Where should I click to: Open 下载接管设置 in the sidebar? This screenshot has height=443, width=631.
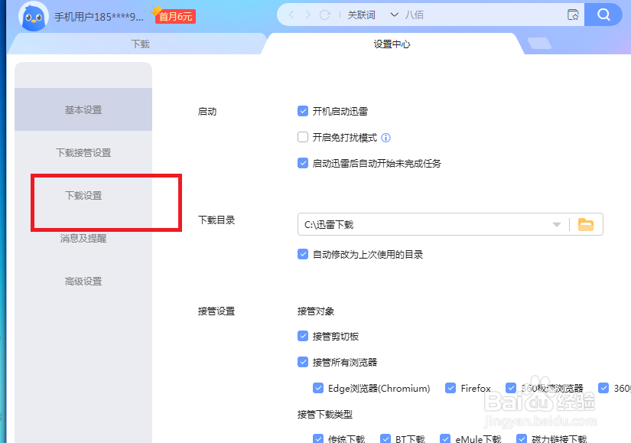(83, 152)
